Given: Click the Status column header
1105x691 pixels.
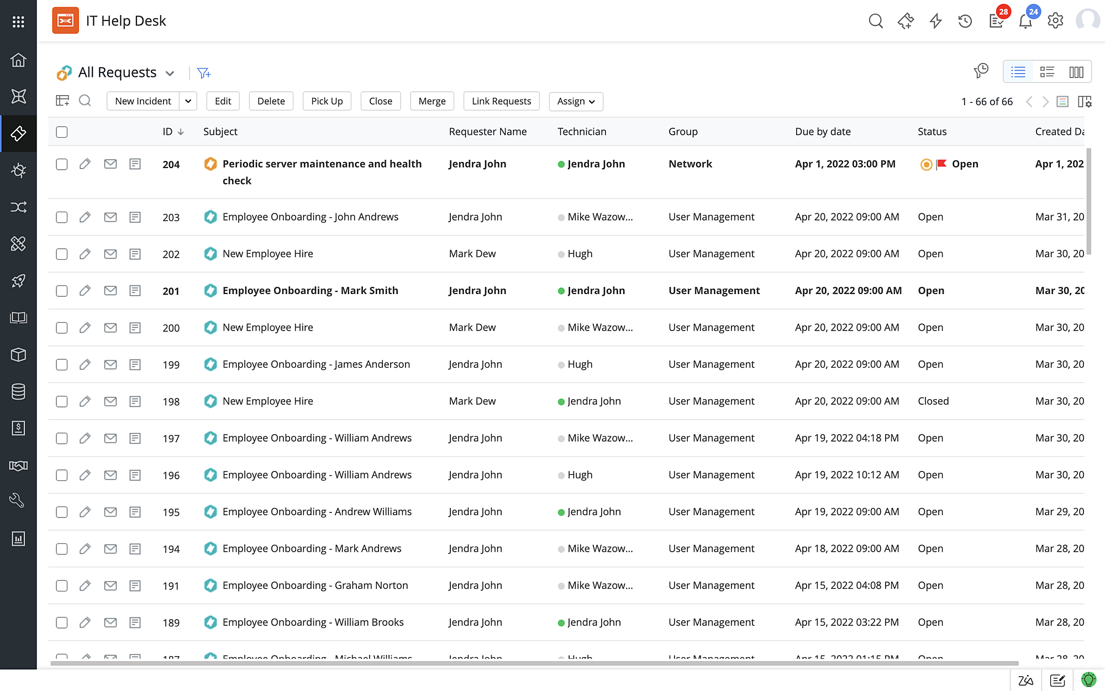Looking at the screenshot, I should [932, 132].
